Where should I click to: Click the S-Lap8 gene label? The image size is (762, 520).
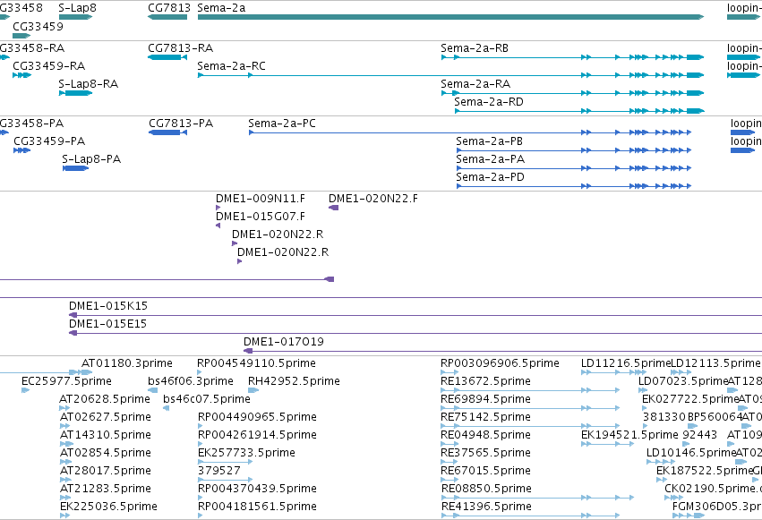pyautogui.click(x=77, y=8)
